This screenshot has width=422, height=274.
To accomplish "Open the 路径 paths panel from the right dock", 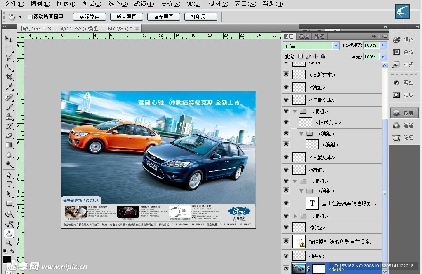I will tap(404, 138).
